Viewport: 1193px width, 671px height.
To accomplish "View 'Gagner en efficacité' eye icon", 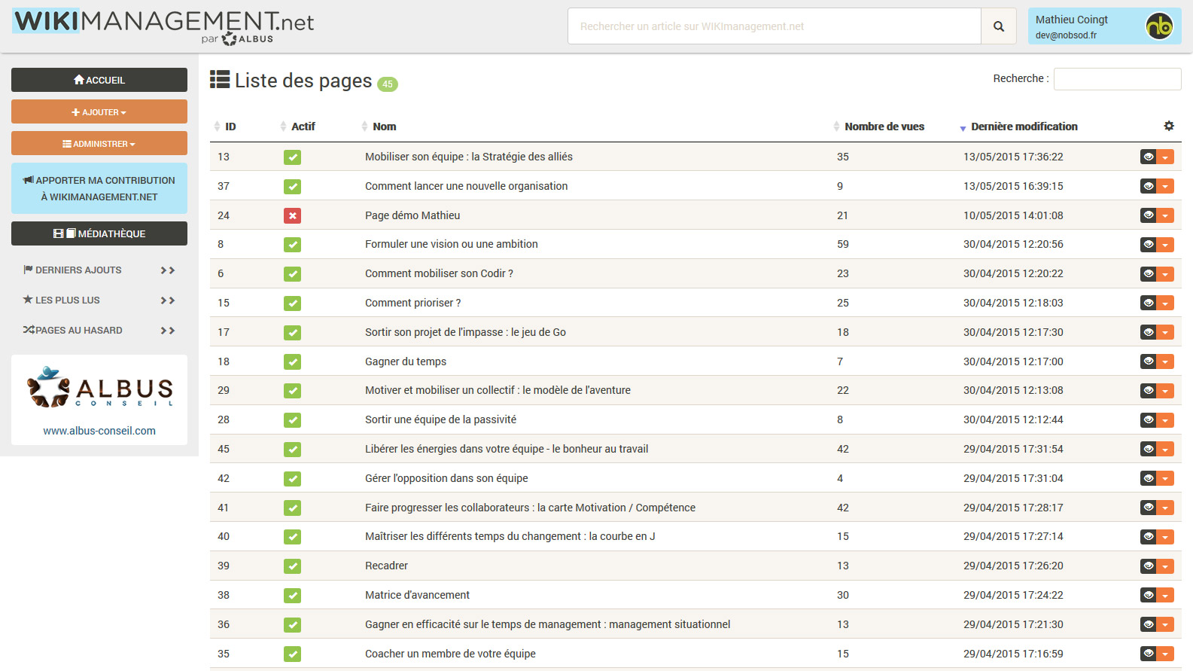I will pos(1148,624).
